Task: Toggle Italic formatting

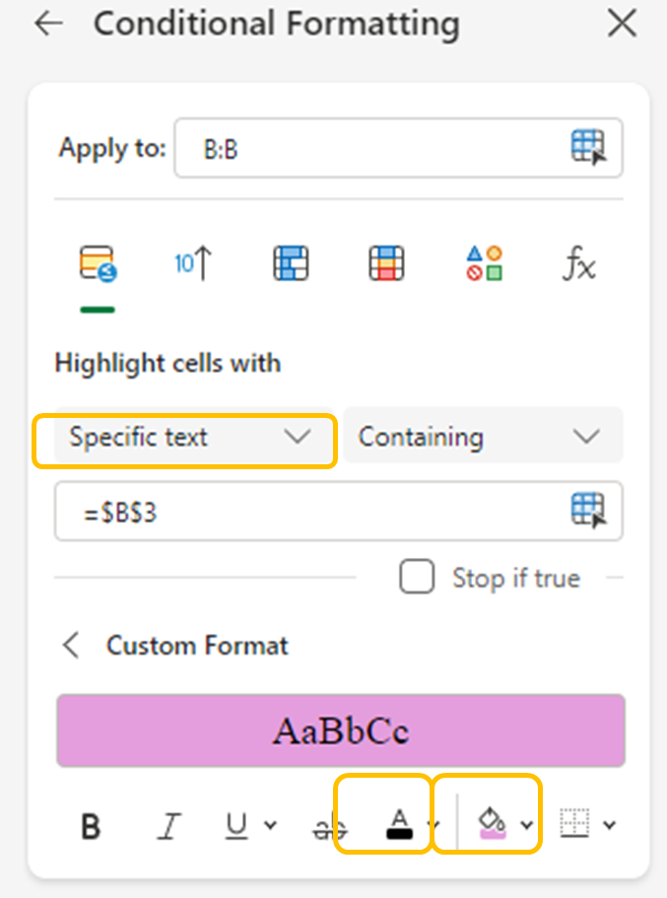Action: pyautogui.click(x=169, y=826)
